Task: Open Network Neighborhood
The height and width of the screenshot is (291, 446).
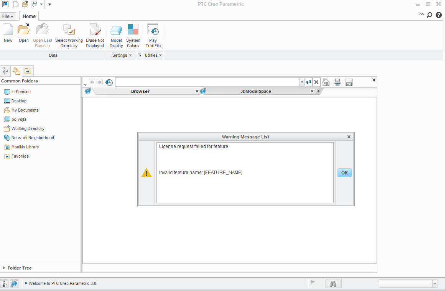Action: tap(29, 138)
